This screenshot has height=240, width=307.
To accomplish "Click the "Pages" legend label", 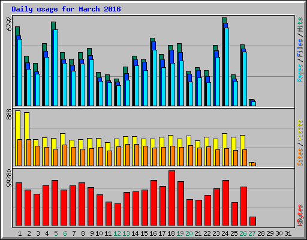I will point(300,73).
